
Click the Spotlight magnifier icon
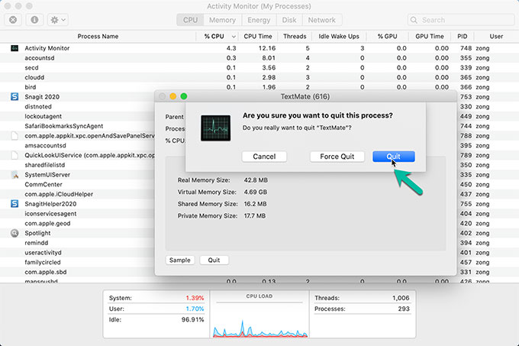click(15, 233)
